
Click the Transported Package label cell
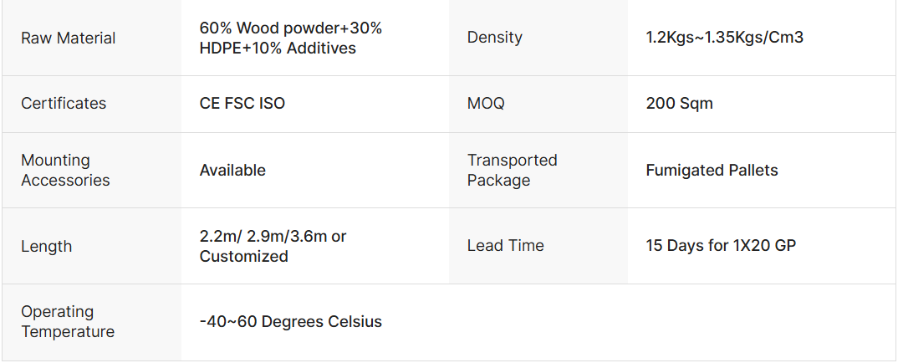tap(512, 170)
